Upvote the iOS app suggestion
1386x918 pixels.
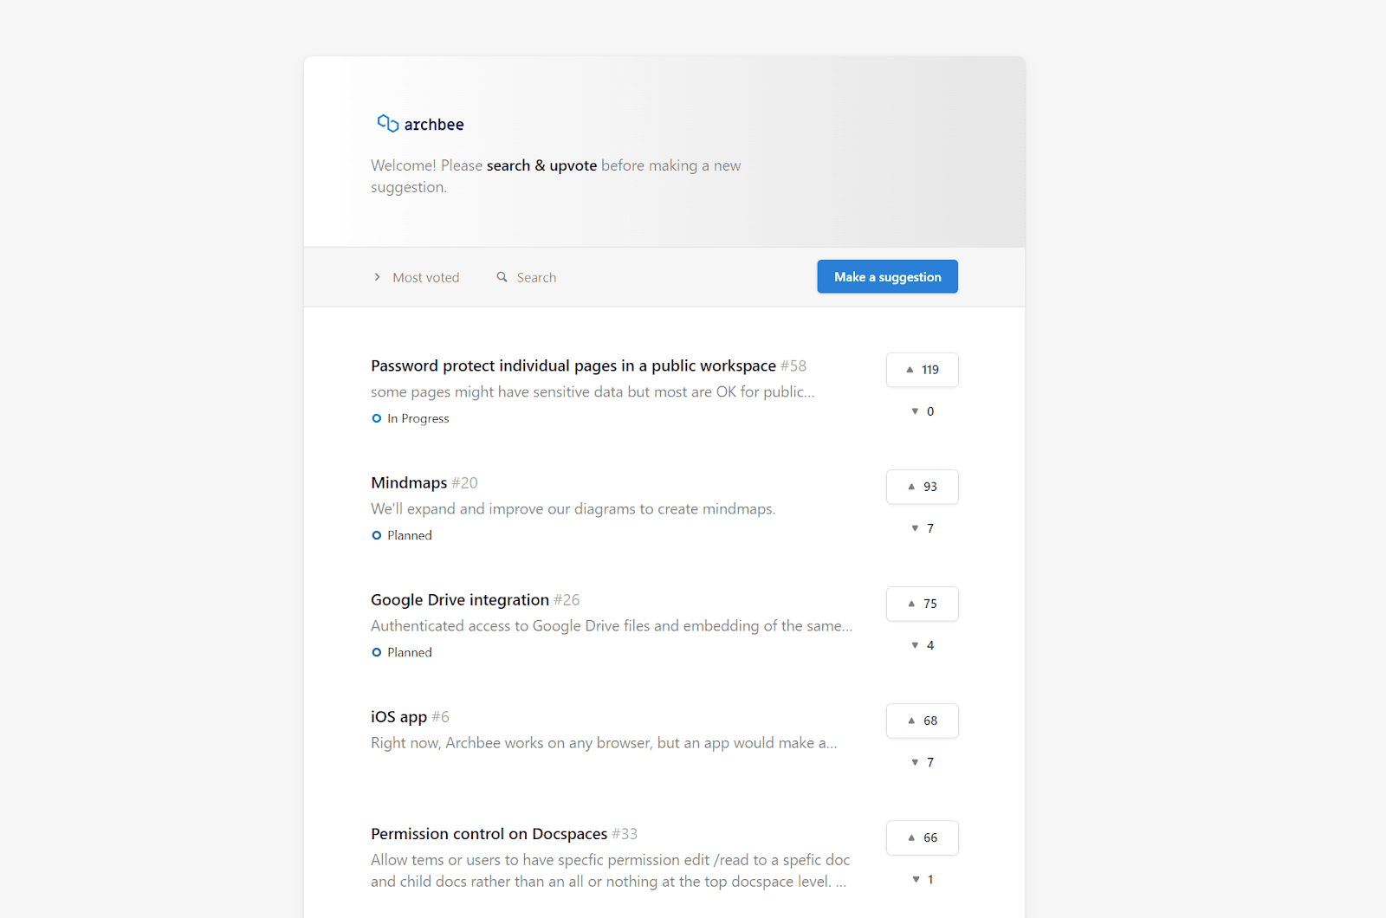[x=922, y=721]
